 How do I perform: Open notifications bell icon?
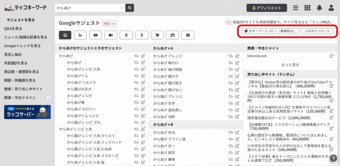319,8
